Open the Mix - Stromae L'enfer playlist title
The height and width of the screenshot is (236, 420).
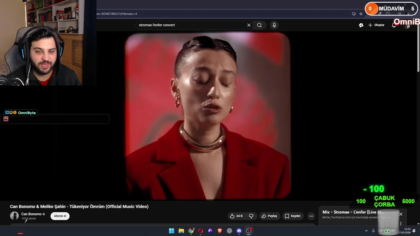click(x=353, y=212)
